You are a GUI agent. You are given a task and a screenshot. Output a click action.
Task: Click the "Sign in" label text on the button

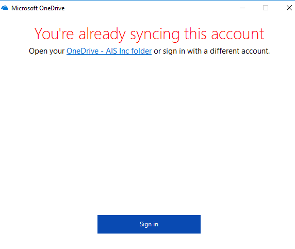tap(149, 224)
